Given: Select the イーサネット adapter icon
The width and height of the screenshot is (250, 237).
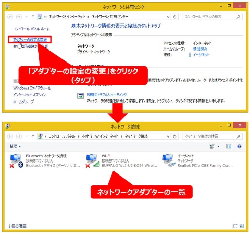Looking at the screenshot, I should tap(169, 161).
